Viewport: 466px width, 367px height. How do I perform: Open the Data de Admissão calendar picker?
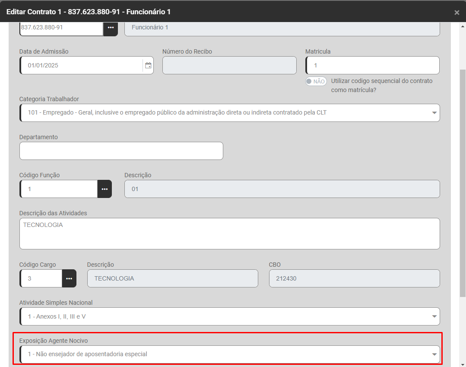tap(148, 65)
